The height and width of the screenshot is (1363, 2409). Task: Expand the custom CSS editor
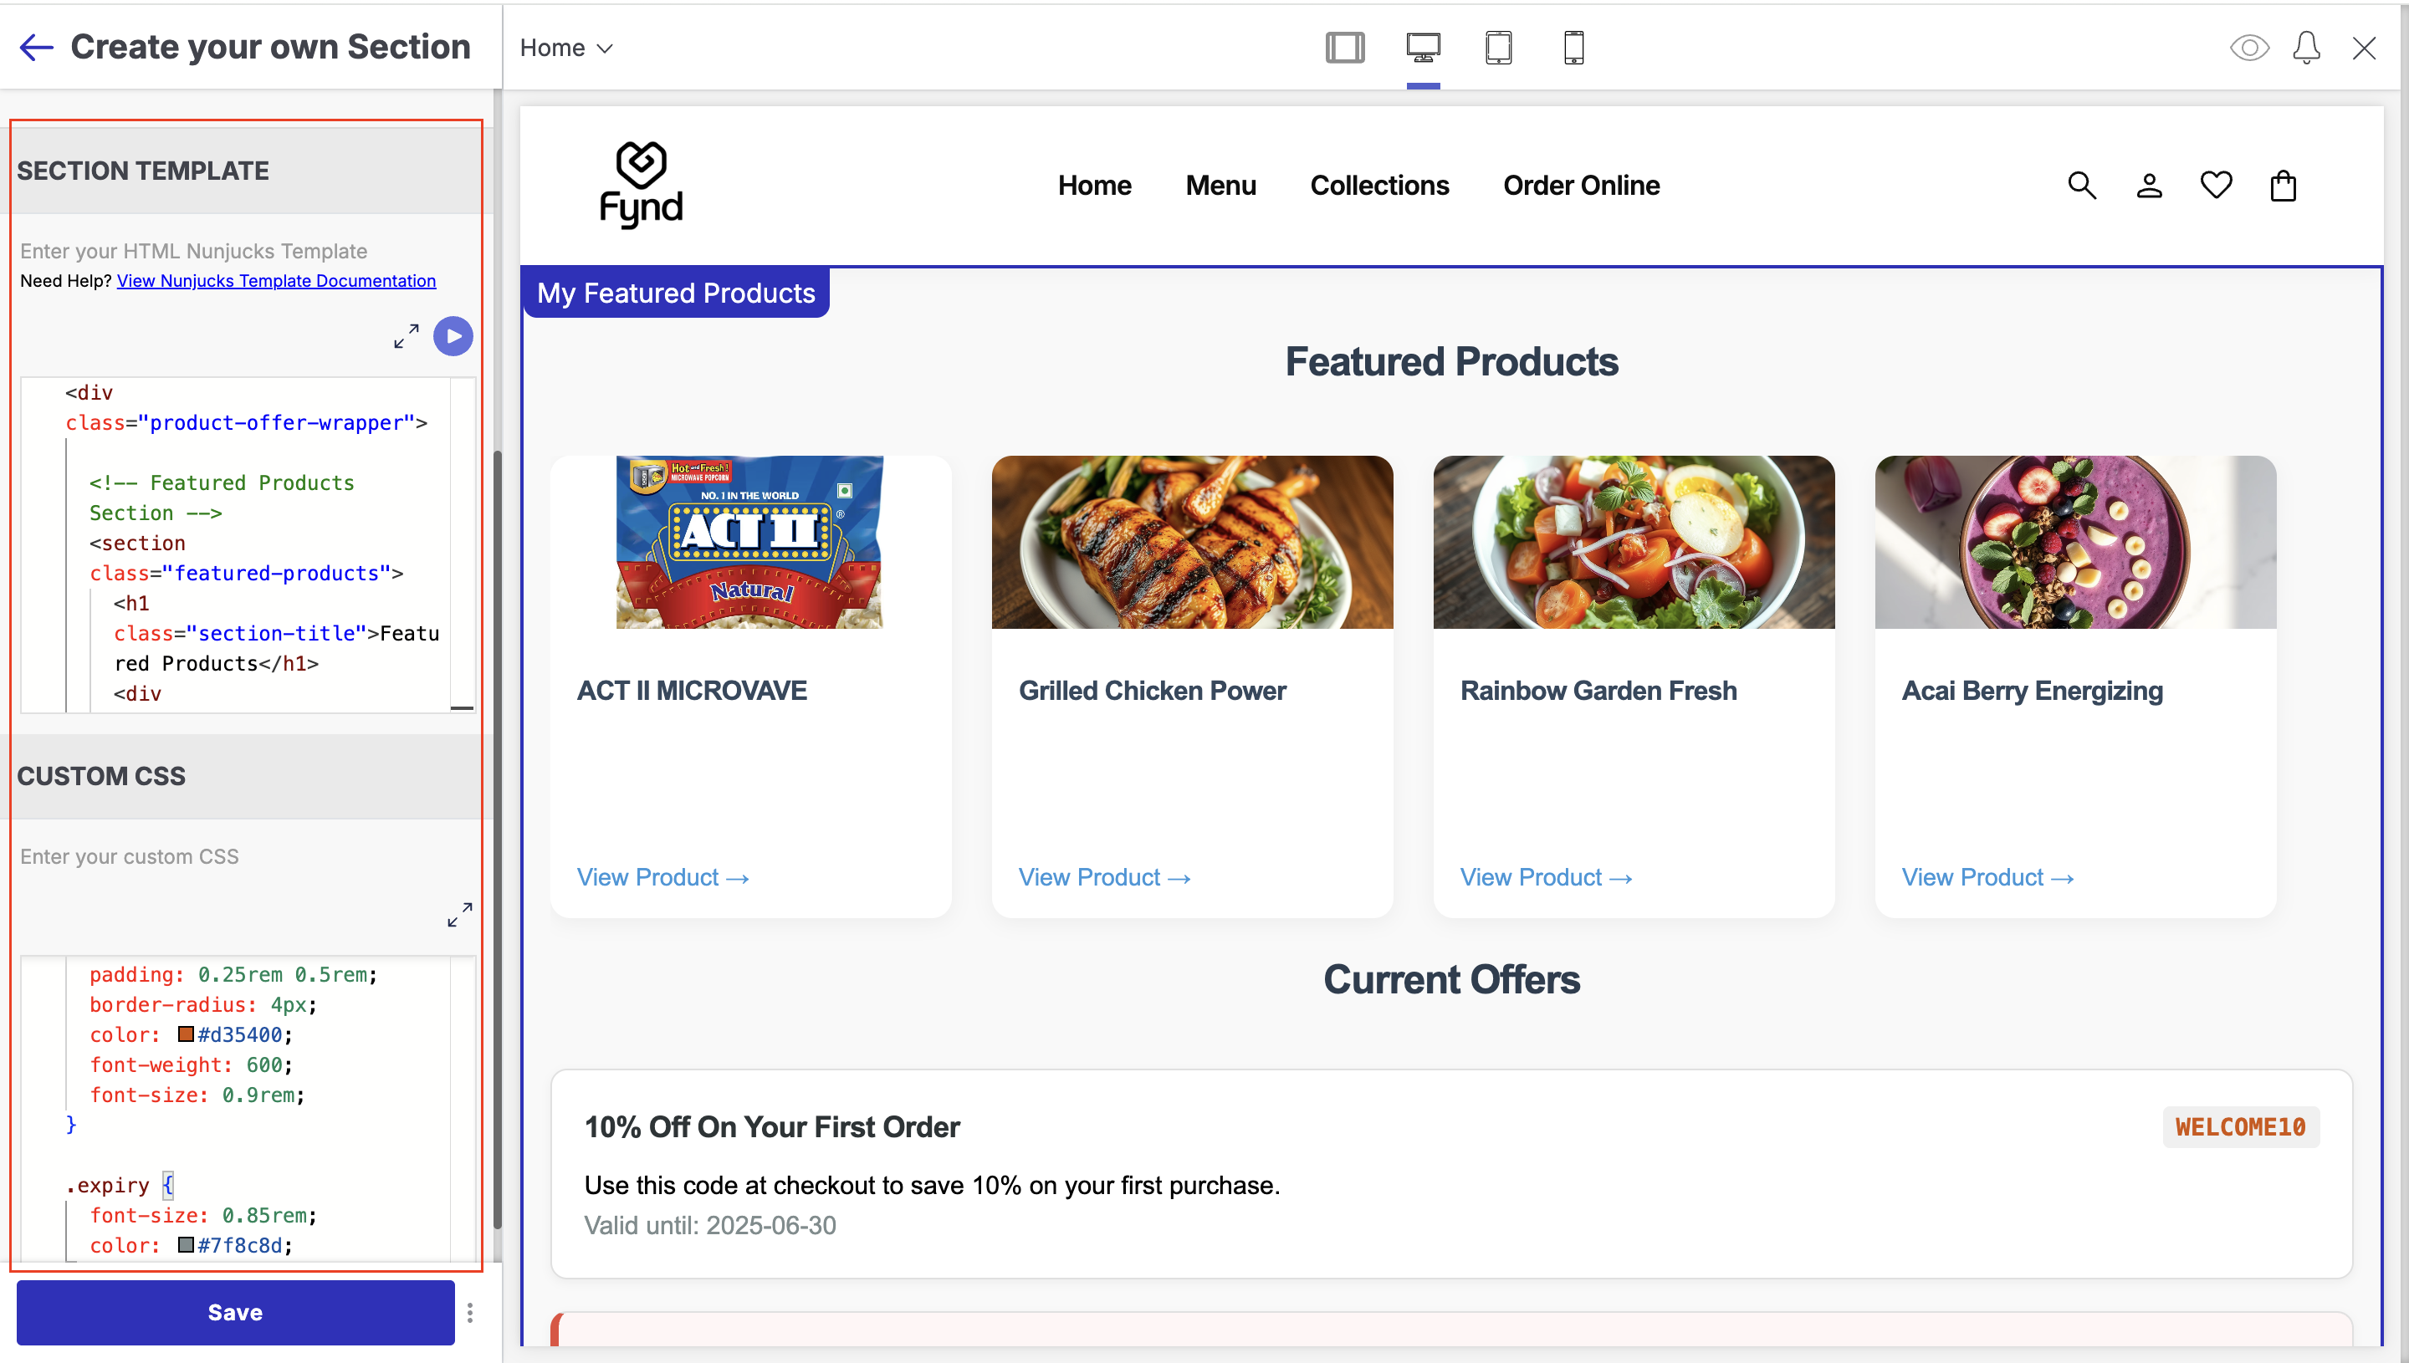[x=458, y=915]
